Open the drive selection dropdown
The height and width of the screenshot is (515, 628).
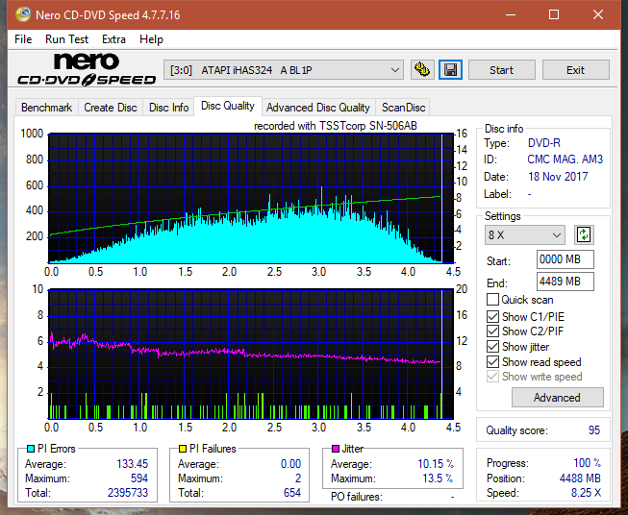283,70
